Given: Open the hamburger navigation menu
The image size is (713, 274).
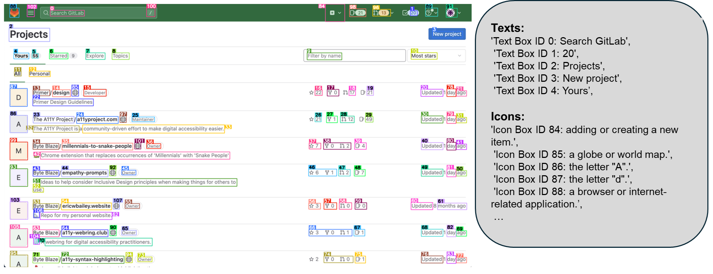Looking at the screenshot, I should click(31, 13).
